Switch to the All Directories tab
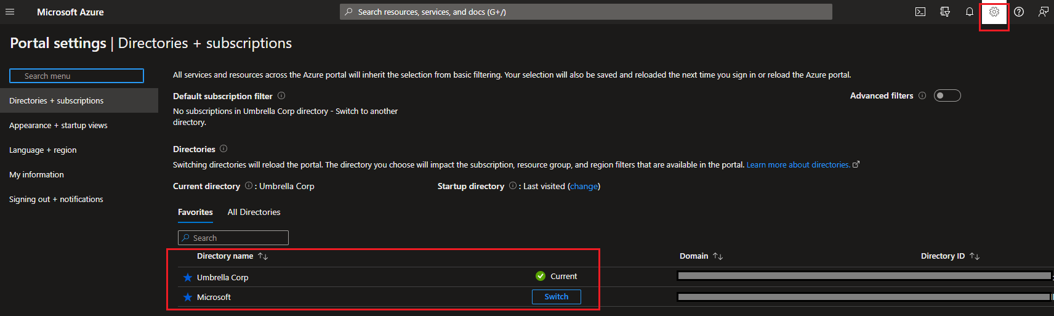 [x=254, y=212]
